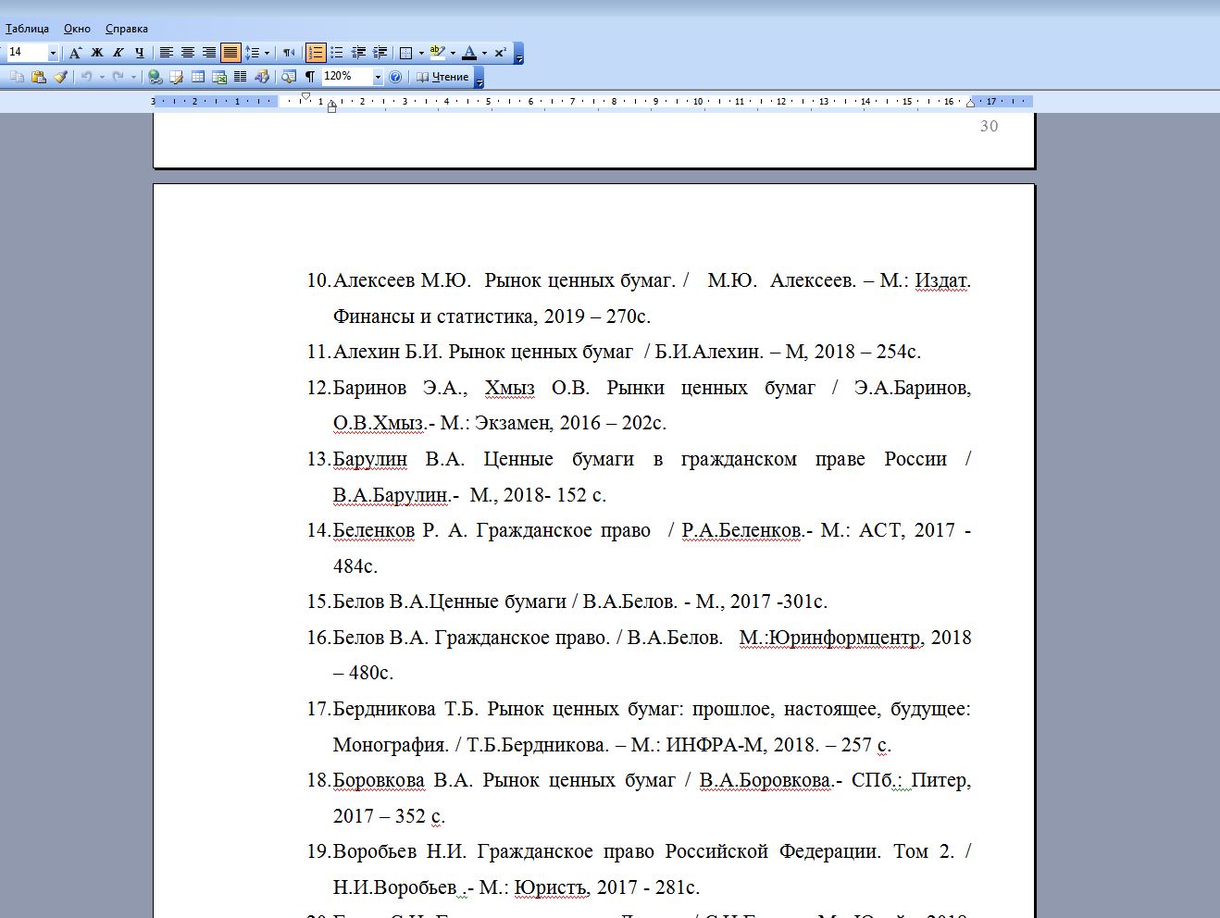Click the Paste clipboard icon
1220x918 pixels.
point(38,77)
